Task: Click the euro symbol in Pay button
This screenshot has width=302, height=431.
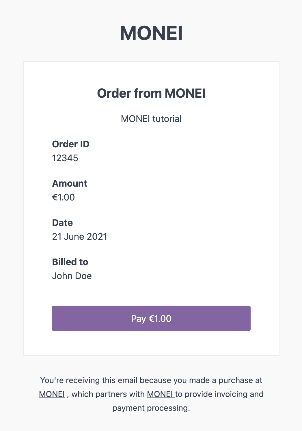Action: (x=151, y=319)
